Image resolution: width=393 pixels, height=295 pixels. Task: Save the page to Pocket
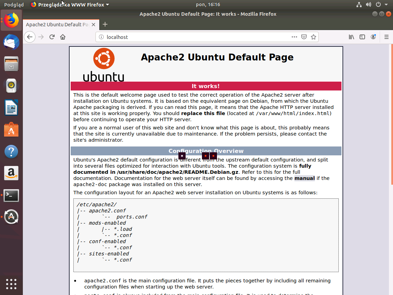click(x=304, y=37)
